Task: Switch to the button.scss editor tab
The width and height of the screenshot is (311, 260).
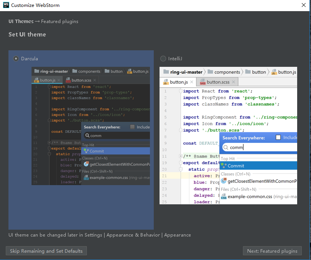Action: click(x=218, y=82)
